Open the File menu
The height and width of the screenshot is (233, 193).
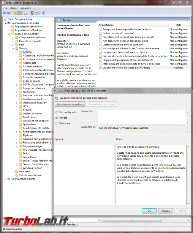(5, 8)
